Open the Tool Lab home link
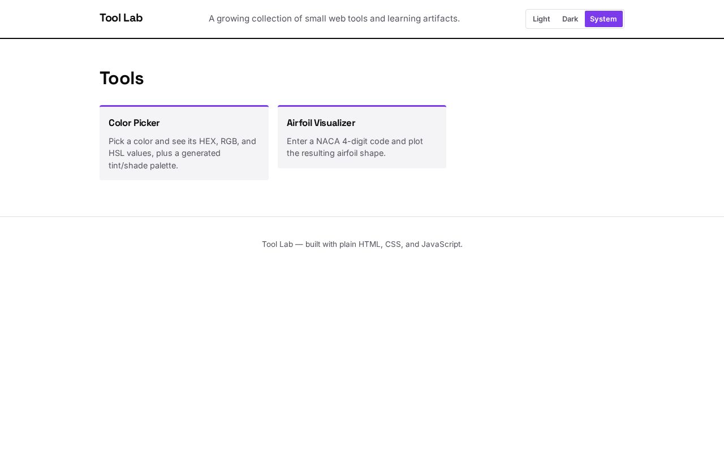 [x=121, y=18]
